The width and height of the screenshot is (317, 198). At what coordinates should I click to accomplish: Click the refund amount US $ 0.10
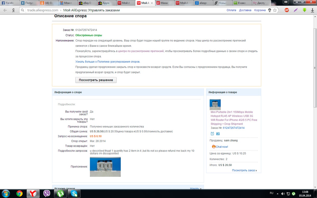click(96, 136)
